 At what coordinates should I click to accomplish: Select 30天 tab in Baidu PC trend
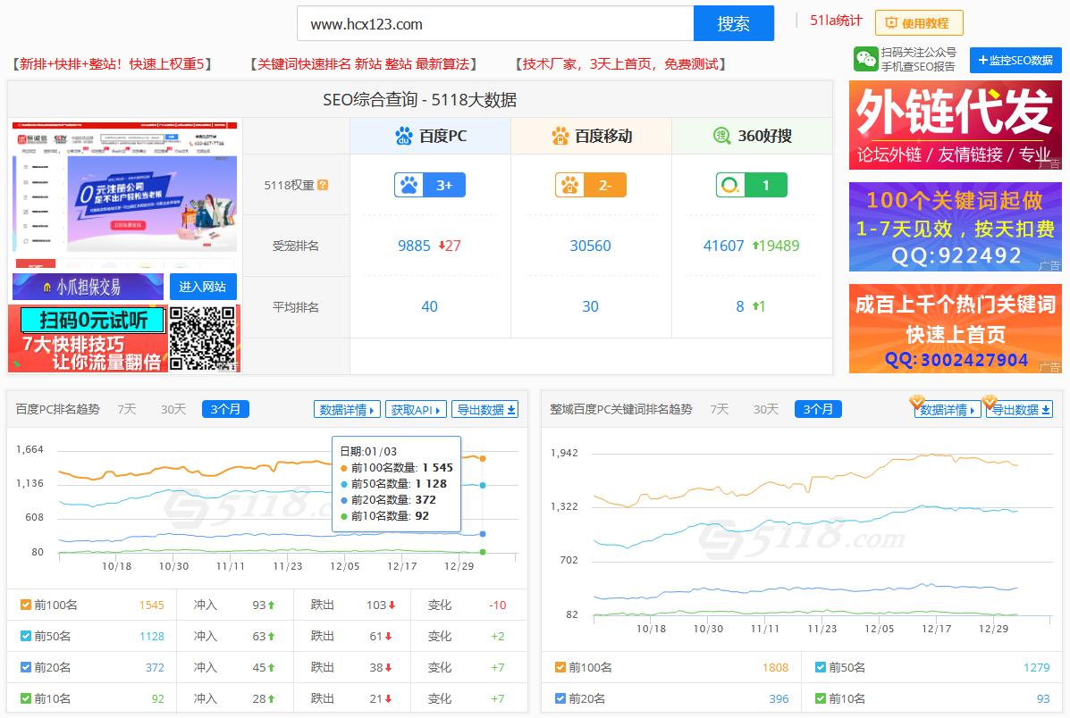pyautogui.click(x=173, y=409)
